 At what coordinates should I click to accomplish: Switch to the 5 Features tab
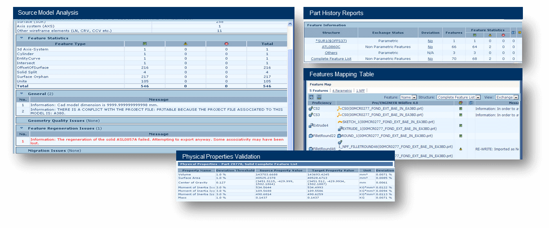319,91
